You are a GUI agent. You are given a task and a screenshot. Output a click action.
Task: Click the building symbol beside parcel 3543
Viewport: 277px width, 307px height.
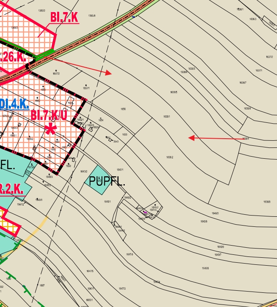click(x=110, y=140)
